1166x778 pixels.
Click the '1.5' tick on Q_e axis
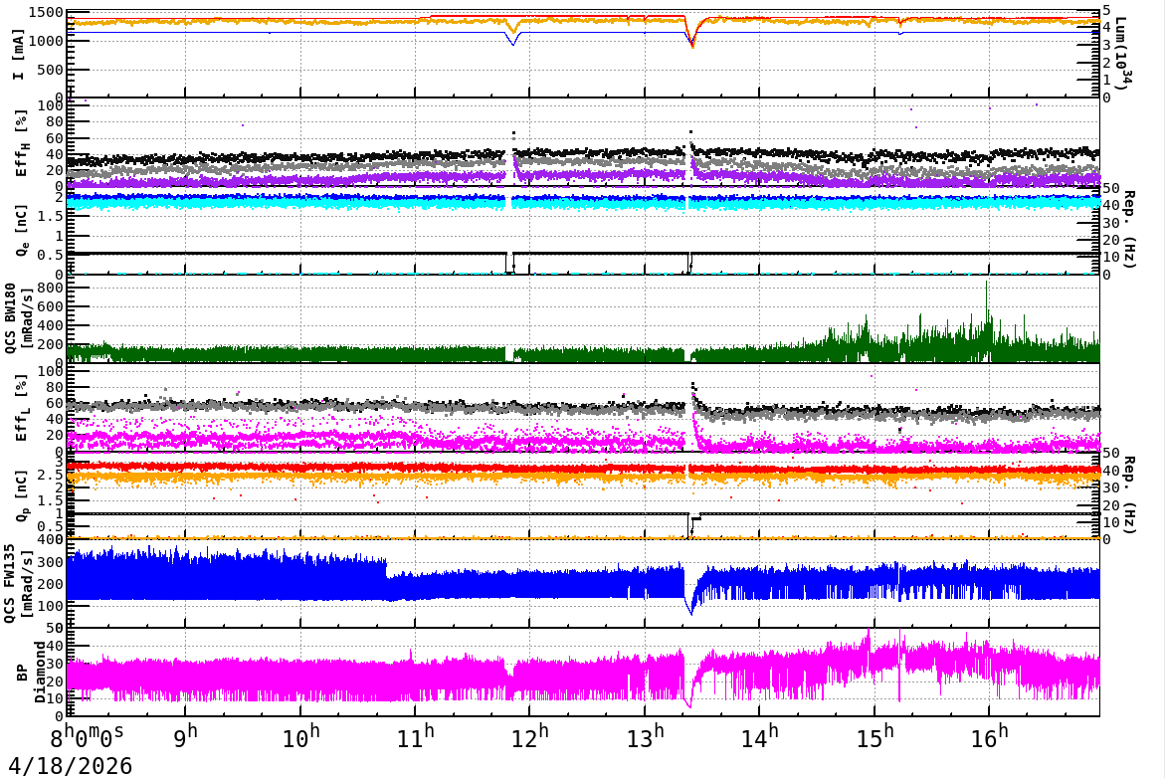pos(51,216)
